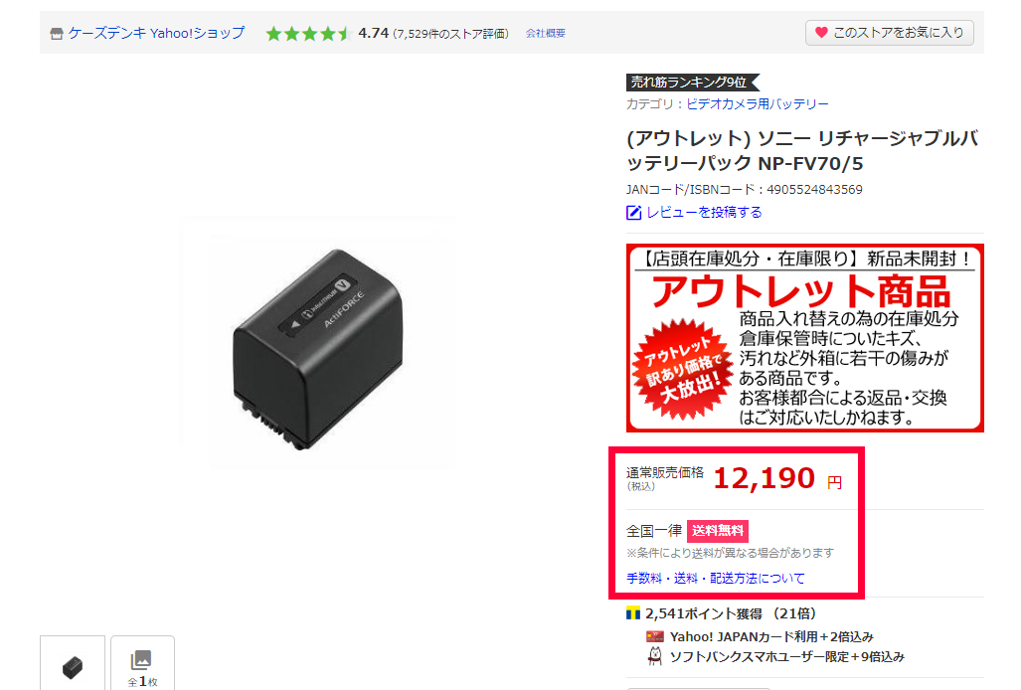Select the battery thumbnail image

pos(73,665)
